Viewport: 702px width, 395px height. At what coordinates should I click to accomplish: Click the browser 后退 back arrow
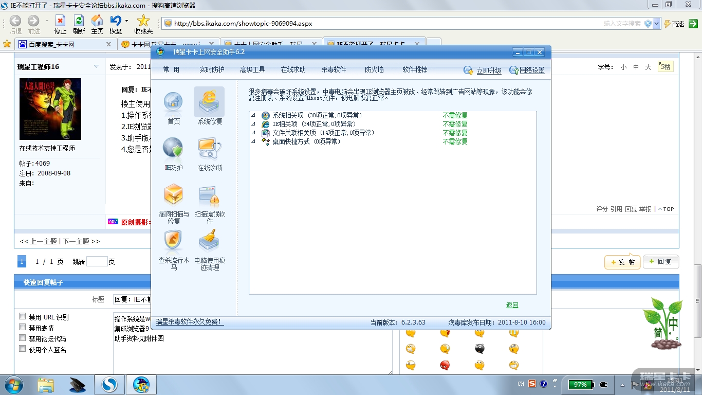click(15, 21)
